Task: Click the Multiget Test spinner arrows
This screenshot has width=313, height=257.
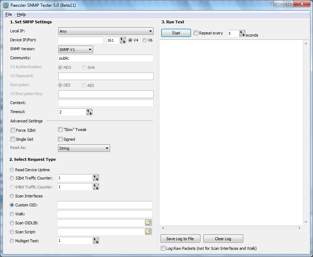Action: (96, 240)
